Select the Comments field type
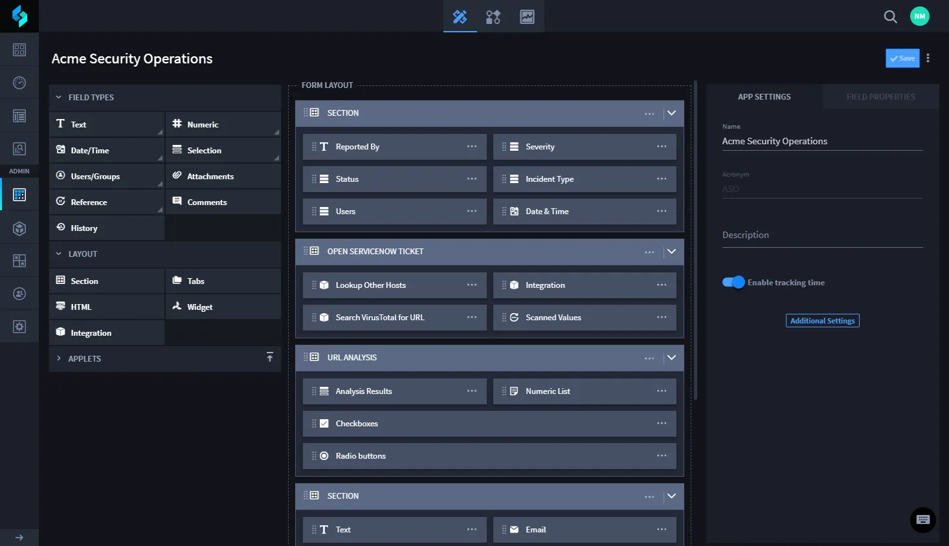949x546 pixels. pos(223,202)
